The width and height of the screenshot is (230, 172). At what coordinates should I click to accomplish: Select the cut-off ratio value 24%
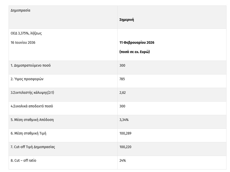[x=123, y=160]
